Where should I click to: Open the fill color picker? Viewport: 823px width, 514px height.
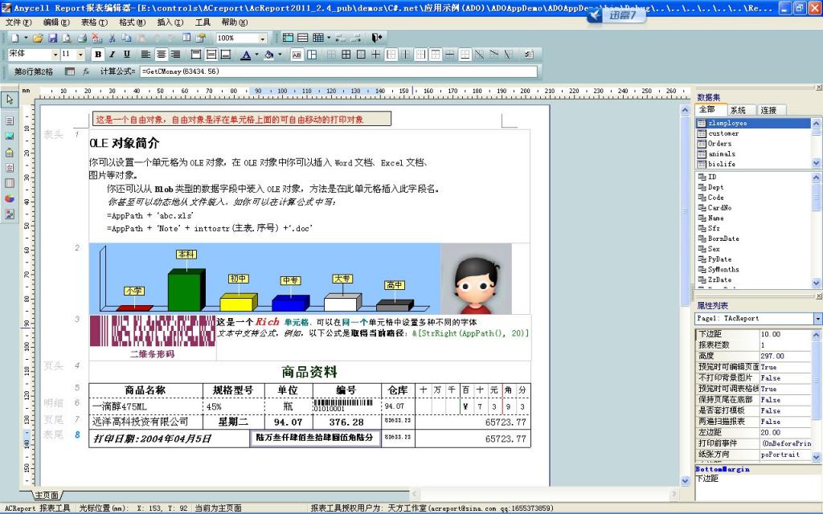click(x=277, y=55)
